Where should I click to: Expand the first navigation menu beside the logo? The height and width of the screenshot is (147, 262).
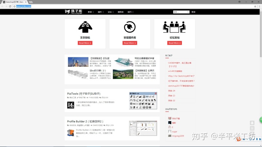tap(91, 12)
